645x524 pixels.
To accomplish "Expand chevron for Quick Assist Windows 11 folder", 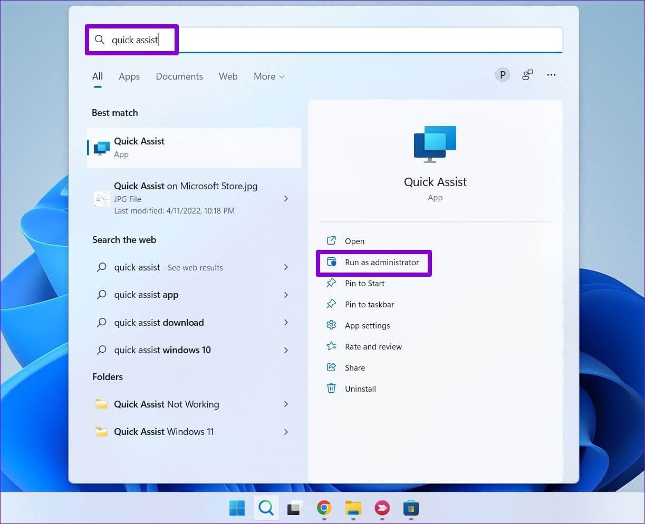I will tap(286, 432).
